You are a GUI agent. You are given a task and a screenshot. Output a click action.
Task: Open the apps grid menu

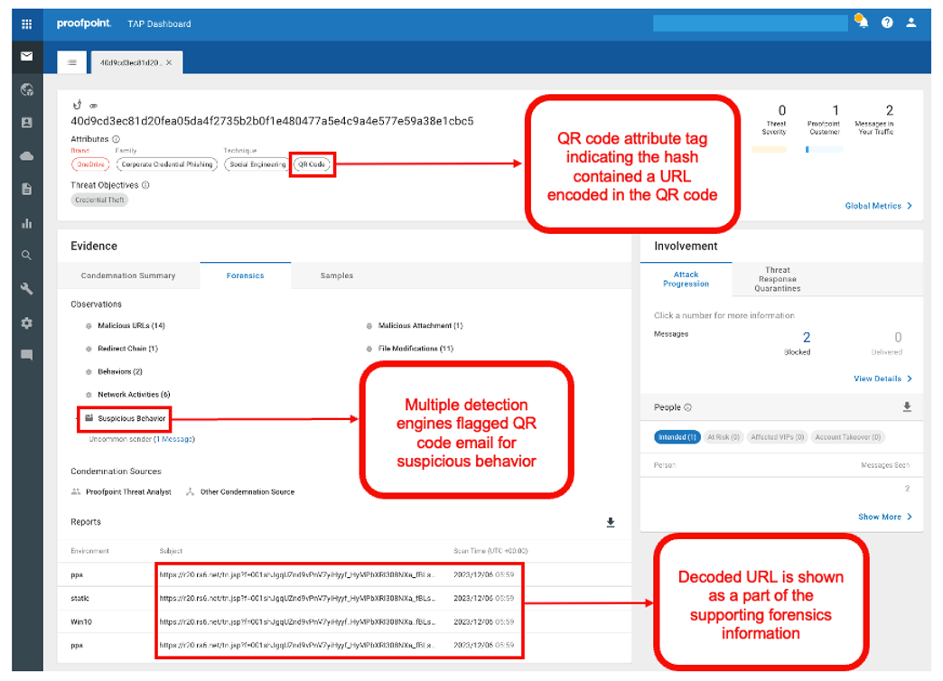click(26, 24)
